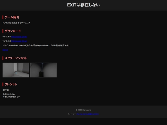Click the 製作者 label

pos(6,90)
